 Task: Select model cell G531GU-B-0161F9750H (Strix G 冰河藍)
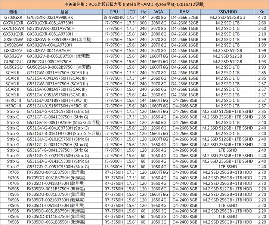click(x=64, y=133)
